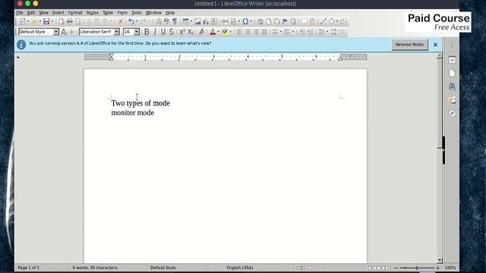Adjust the zoom slider in status bar
Image resolution: width=486 pixels, height=273 pixels.
[417, 268]
